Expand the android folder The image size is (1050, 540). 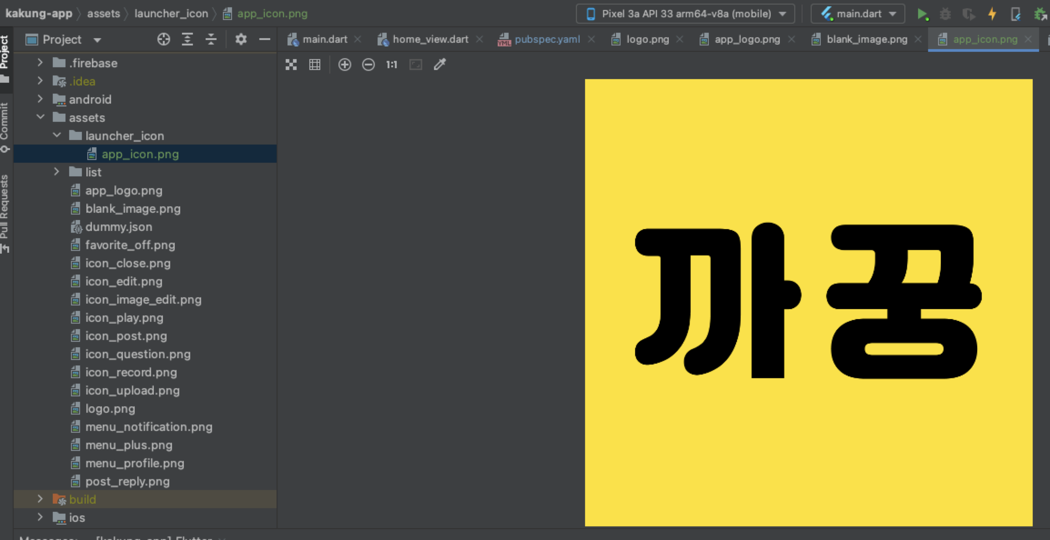(x=40, y=99)
